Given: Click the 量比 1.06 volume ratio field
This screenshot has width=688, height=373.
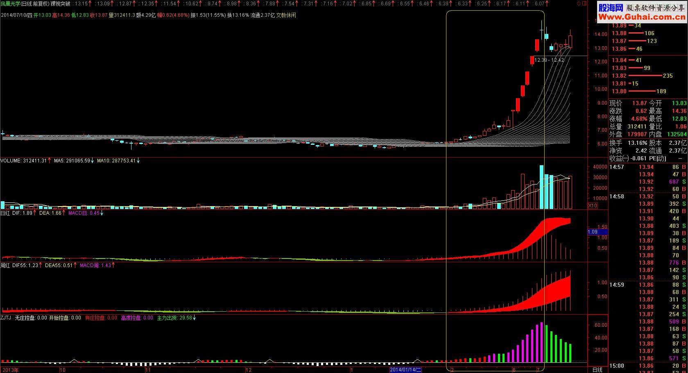Looking at the screenshot, I should coord(668,127).
